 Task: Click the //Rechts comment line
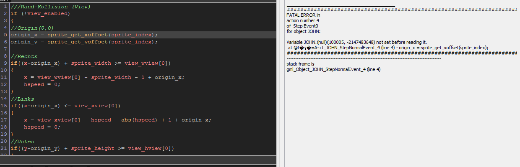(24, 56)
